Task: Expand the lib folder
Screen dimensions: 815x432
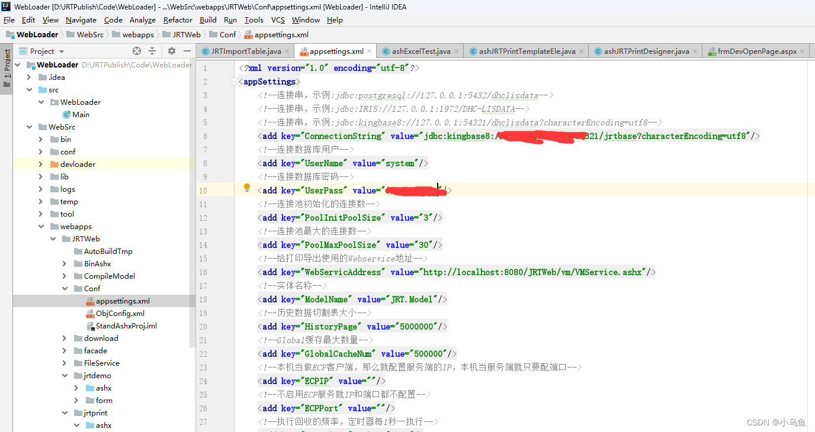Action: (41, 176)
